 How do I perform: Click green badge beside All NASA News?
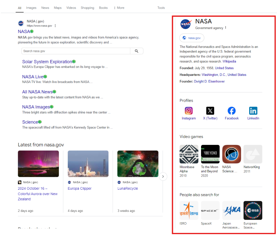tap(54, 92)
